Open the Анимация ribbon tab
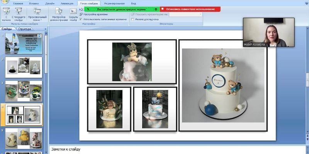Viewport: 309px width, 154px height. click(67, 3)
